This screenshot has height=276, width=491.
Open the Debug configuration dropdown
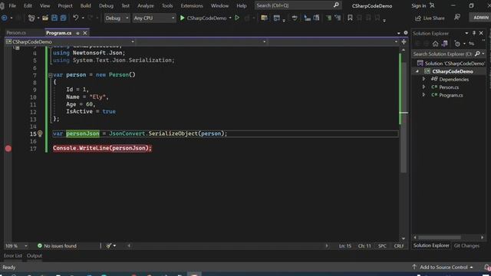coord(117,18)
